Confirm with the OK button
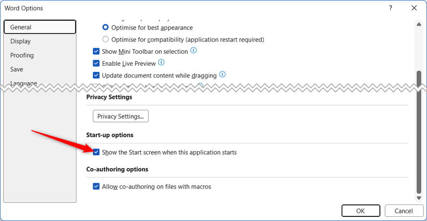 coord(361,211)
